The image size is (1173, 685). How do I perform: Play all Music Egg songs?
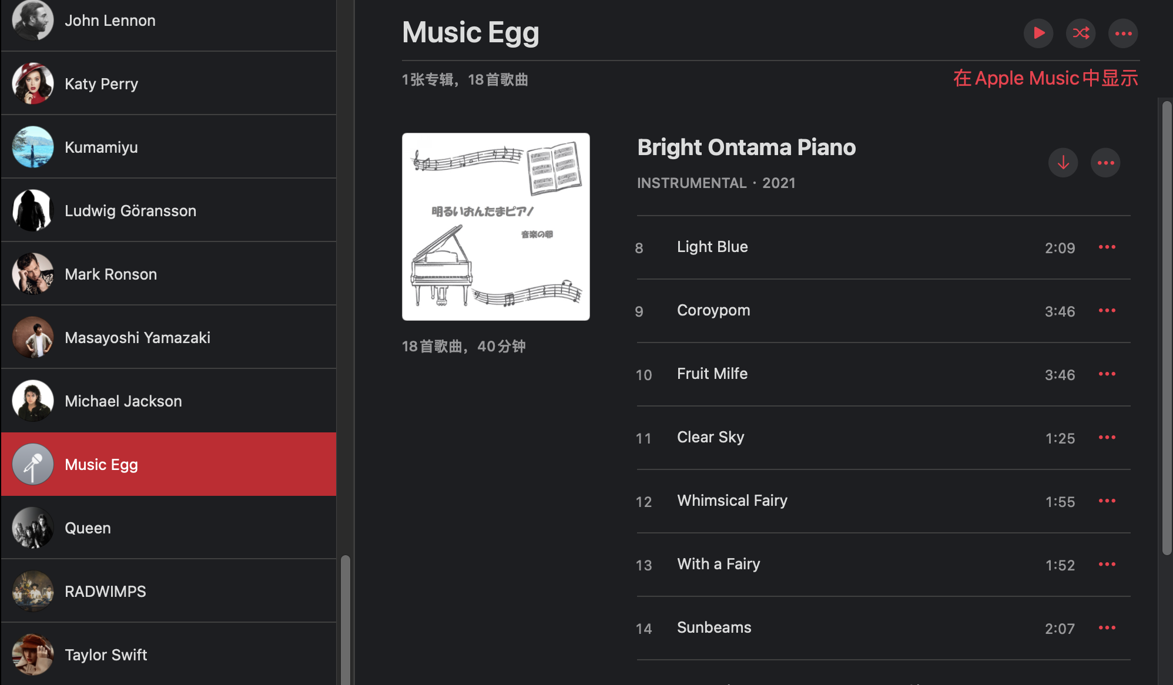click(1038, 33)
